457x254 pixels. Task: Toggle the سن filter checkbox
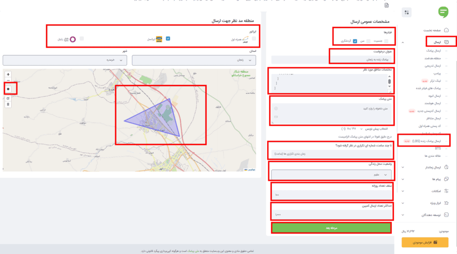(368, 41)
